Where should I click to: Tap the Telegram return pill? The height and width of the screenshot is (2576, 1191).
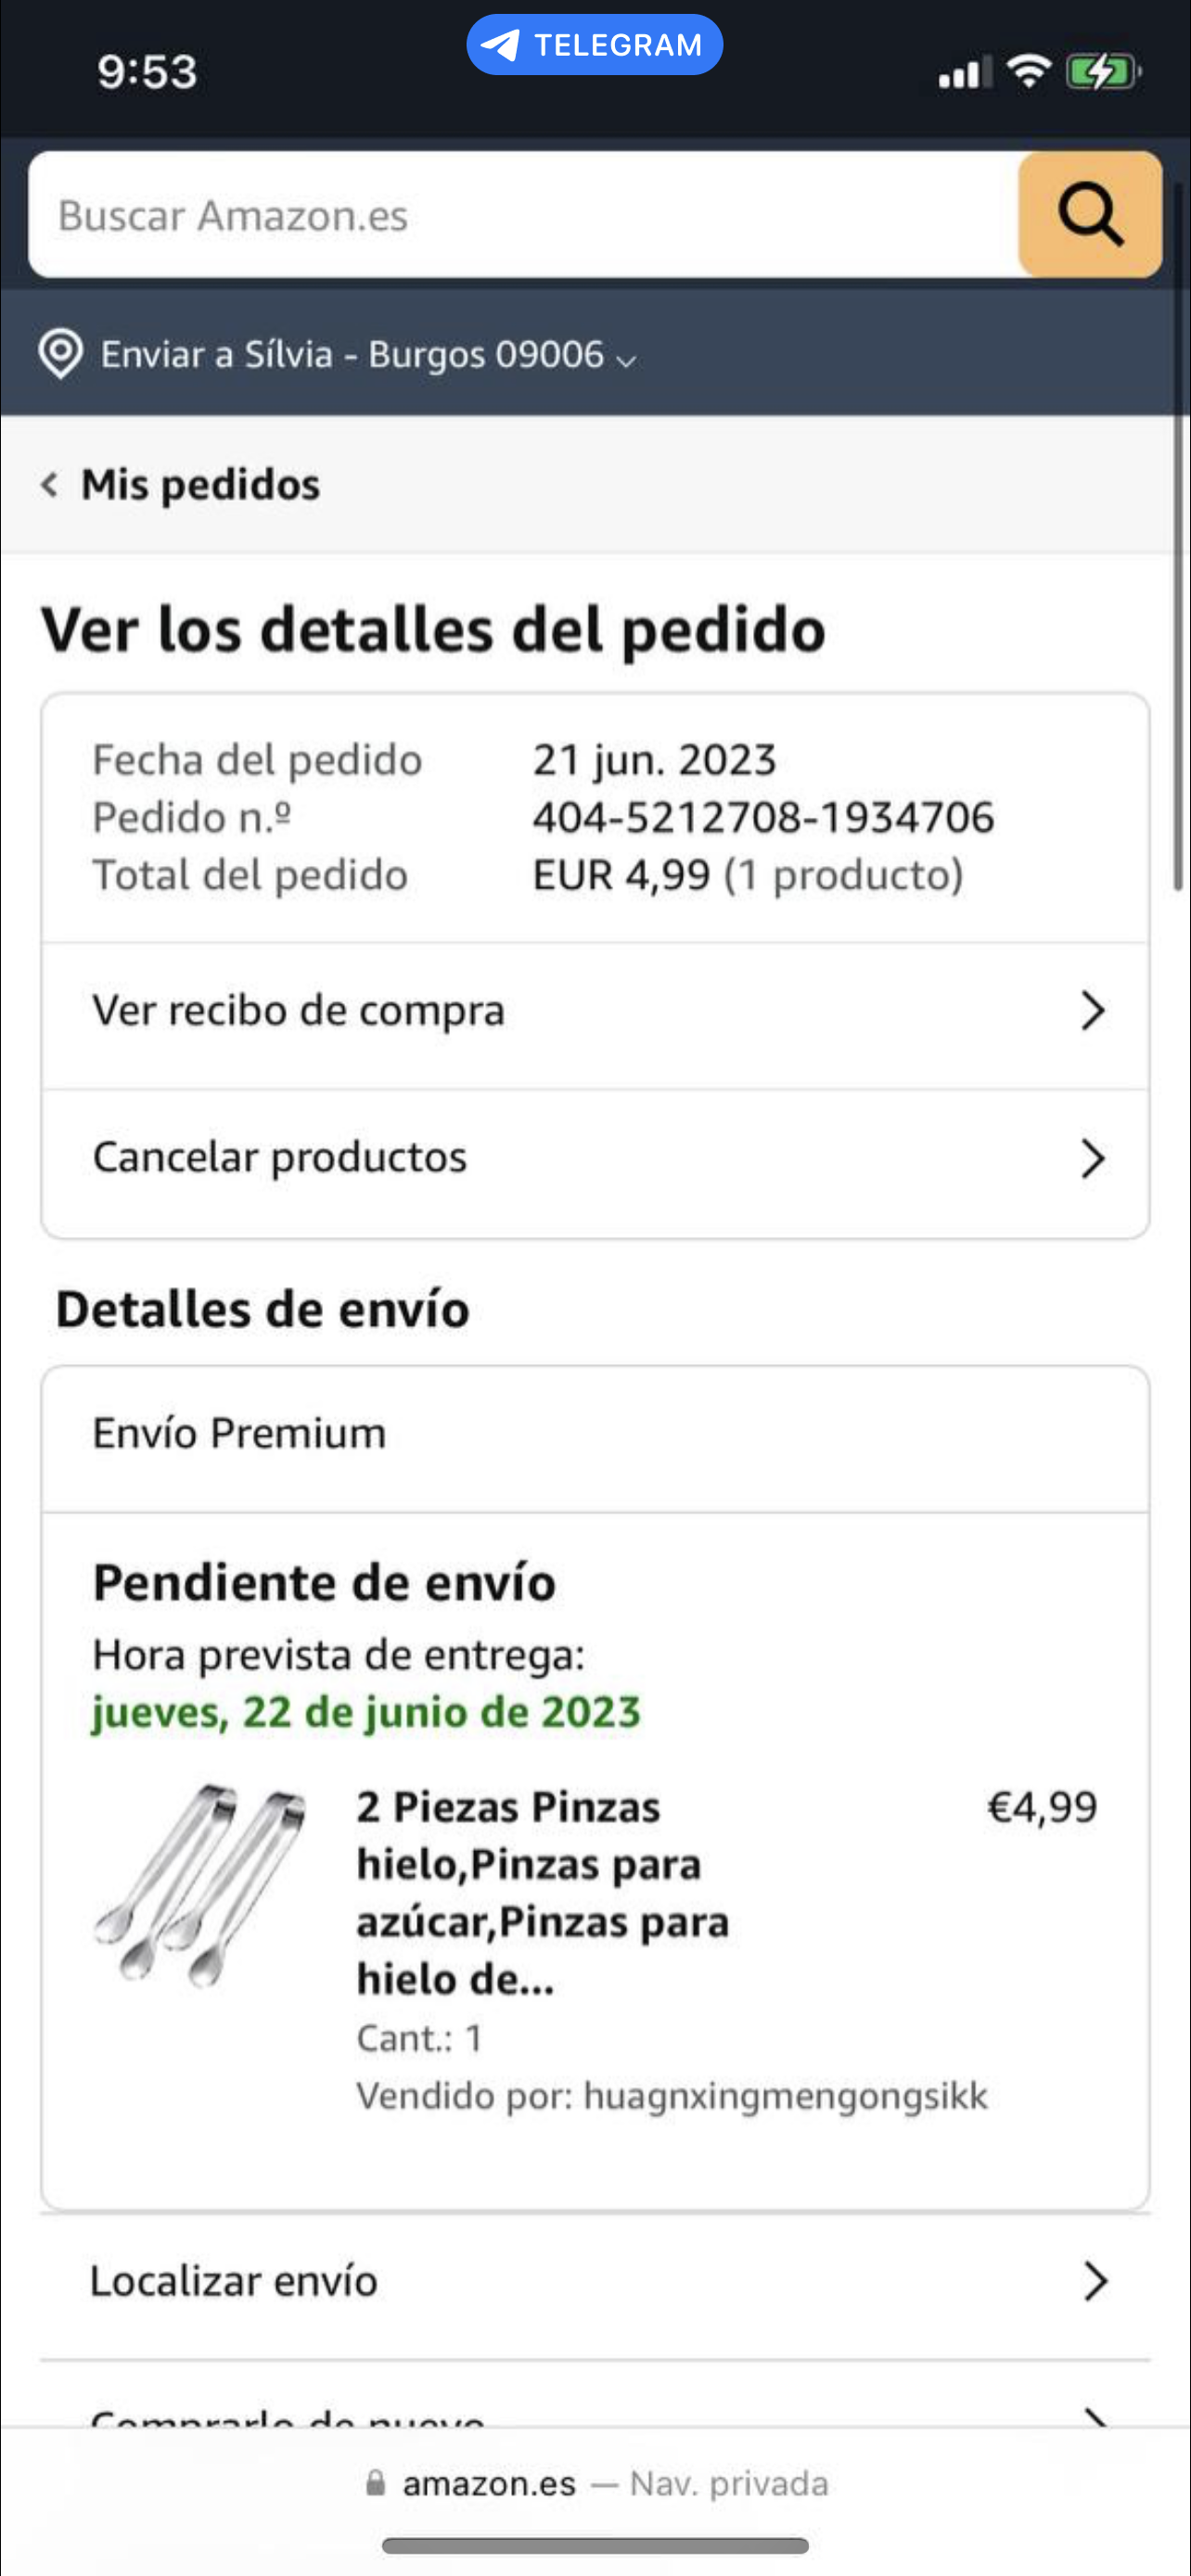pyautogui.click(x=594, y=45)
